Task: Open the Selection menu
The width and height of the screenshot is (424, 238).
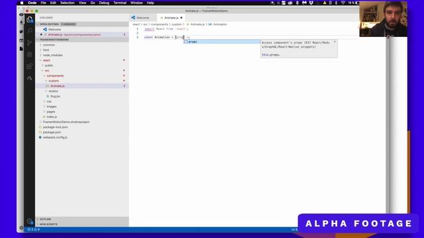Action: click(x=68, y=3)
